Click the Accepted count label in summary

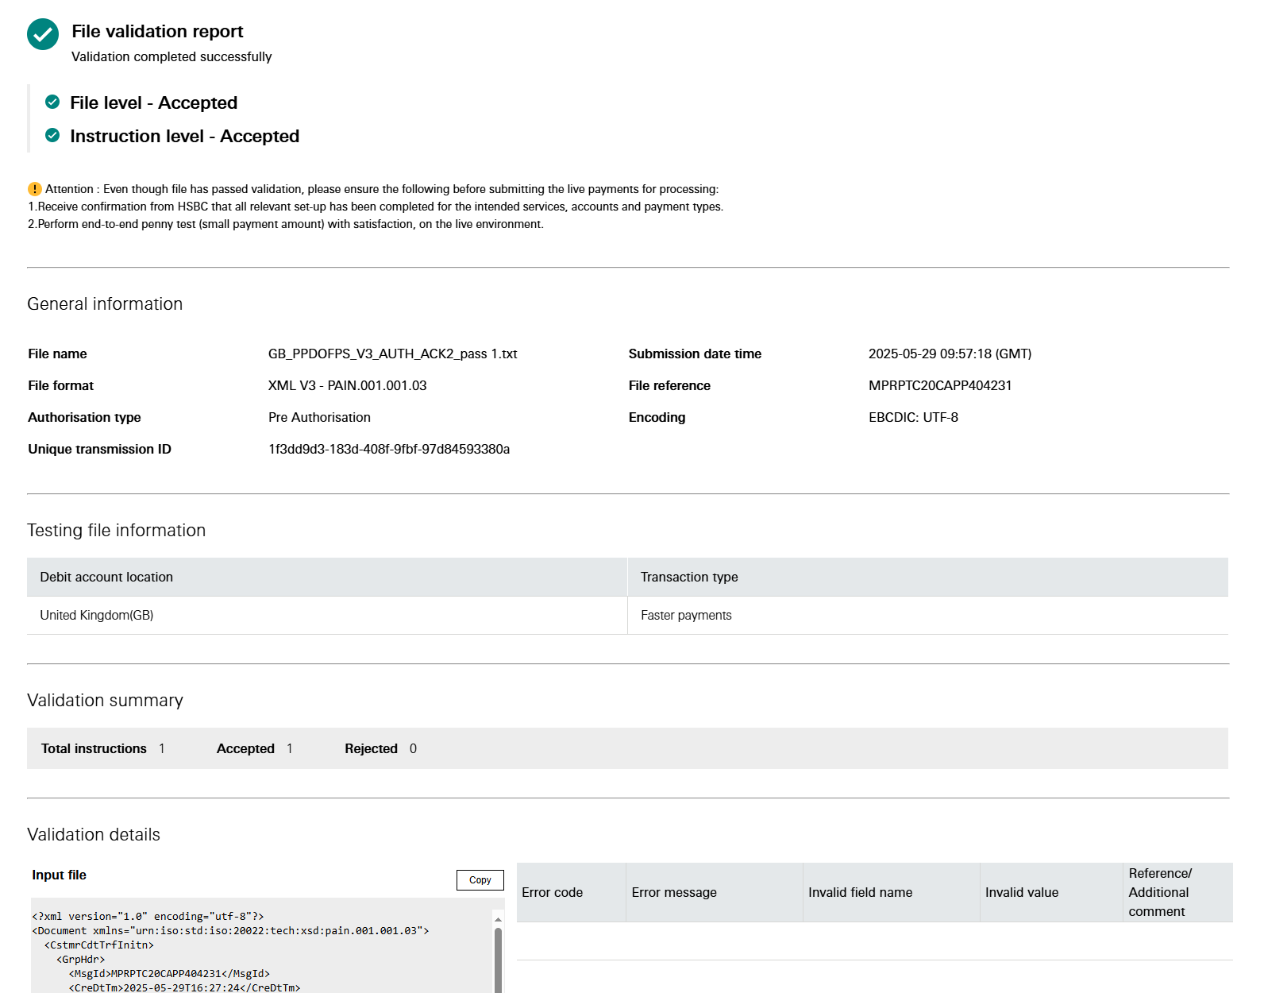[x=245, y=748]
